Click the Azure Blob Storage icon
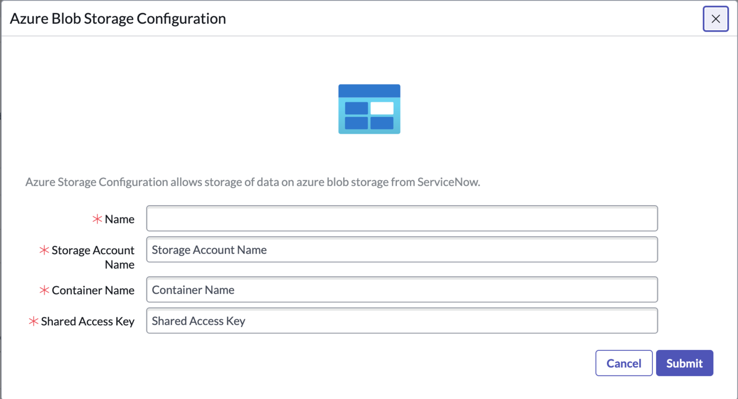This screenshot has width=738, height=399. (369, 109)
